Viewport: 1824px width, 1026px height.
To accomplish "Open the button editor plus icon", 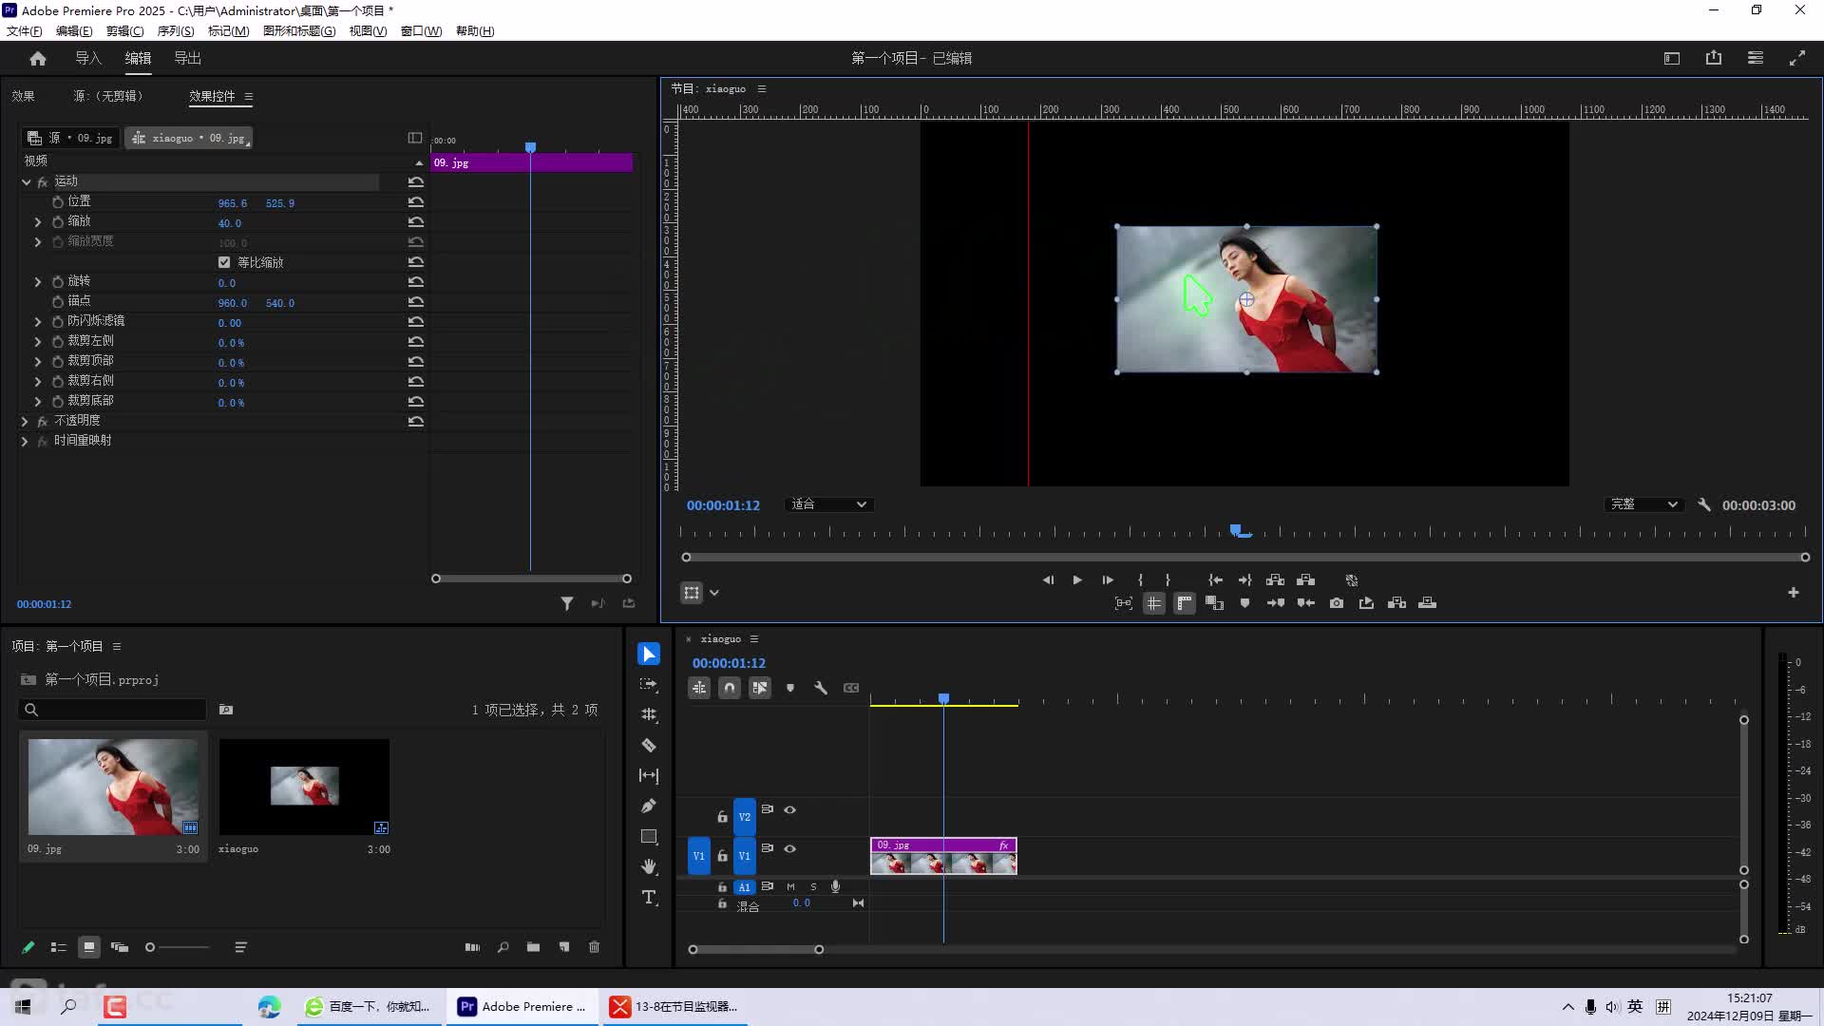I will (1794, 593).
